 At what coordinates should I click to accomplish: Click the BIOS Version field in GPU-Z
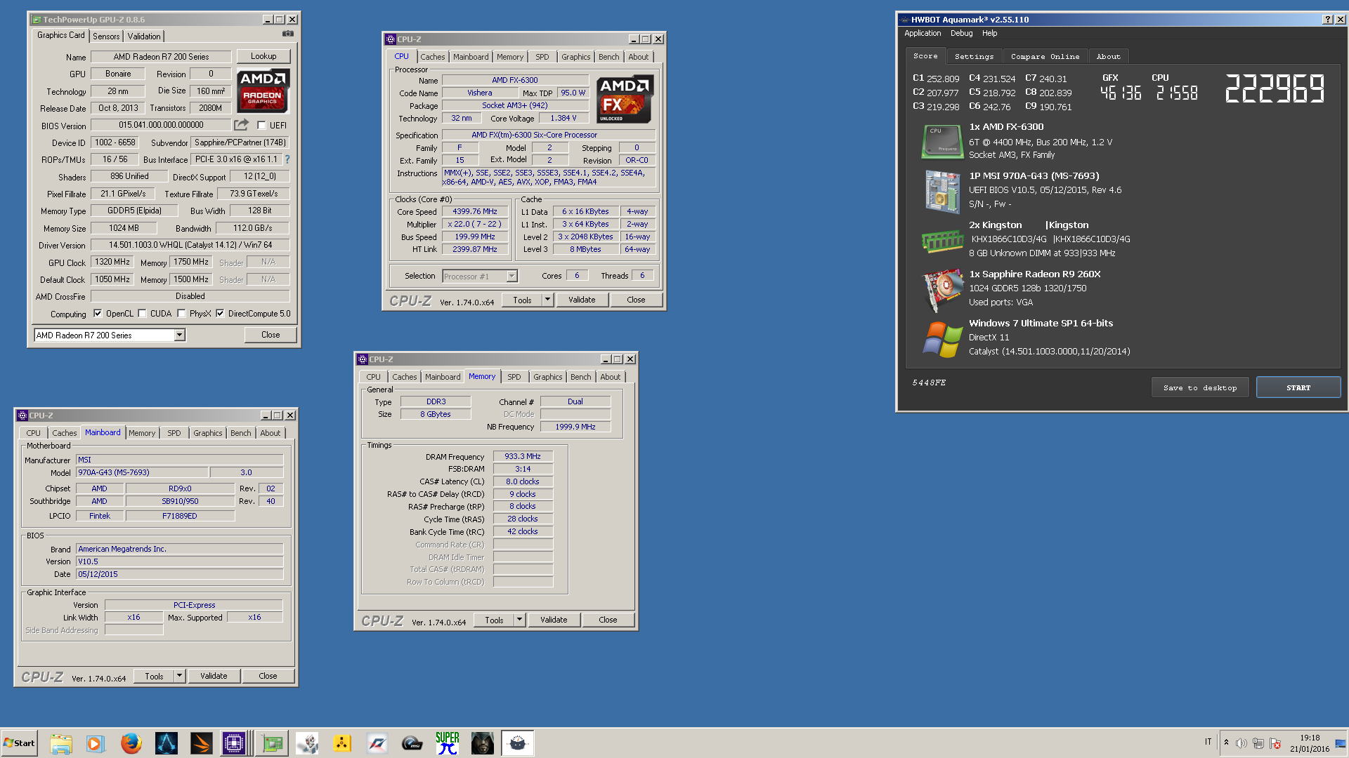[x=161, y=125]
